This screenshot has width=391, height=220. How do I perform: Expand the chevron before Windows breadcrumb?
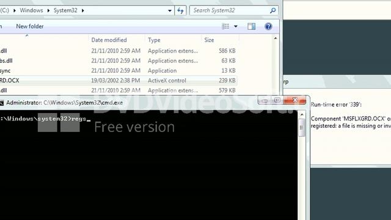(x=15, y=10)
